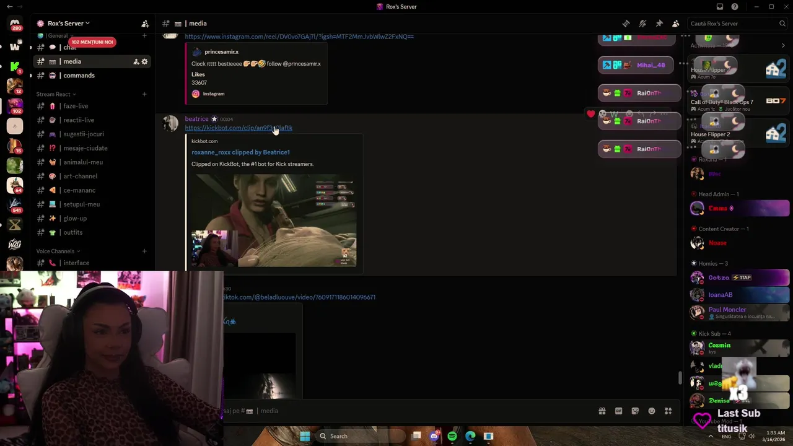
Task: Open the glow-up channel
Action: click(75, 218)
